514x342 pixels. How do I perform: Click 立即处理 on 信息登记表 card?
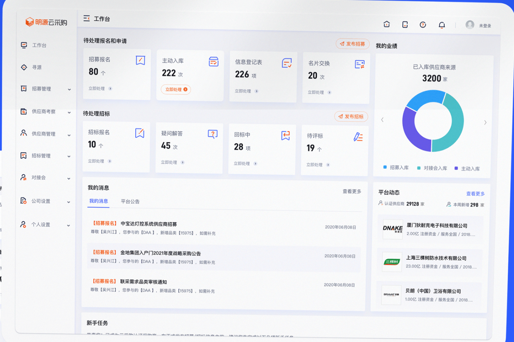click(x=246, y=91)
